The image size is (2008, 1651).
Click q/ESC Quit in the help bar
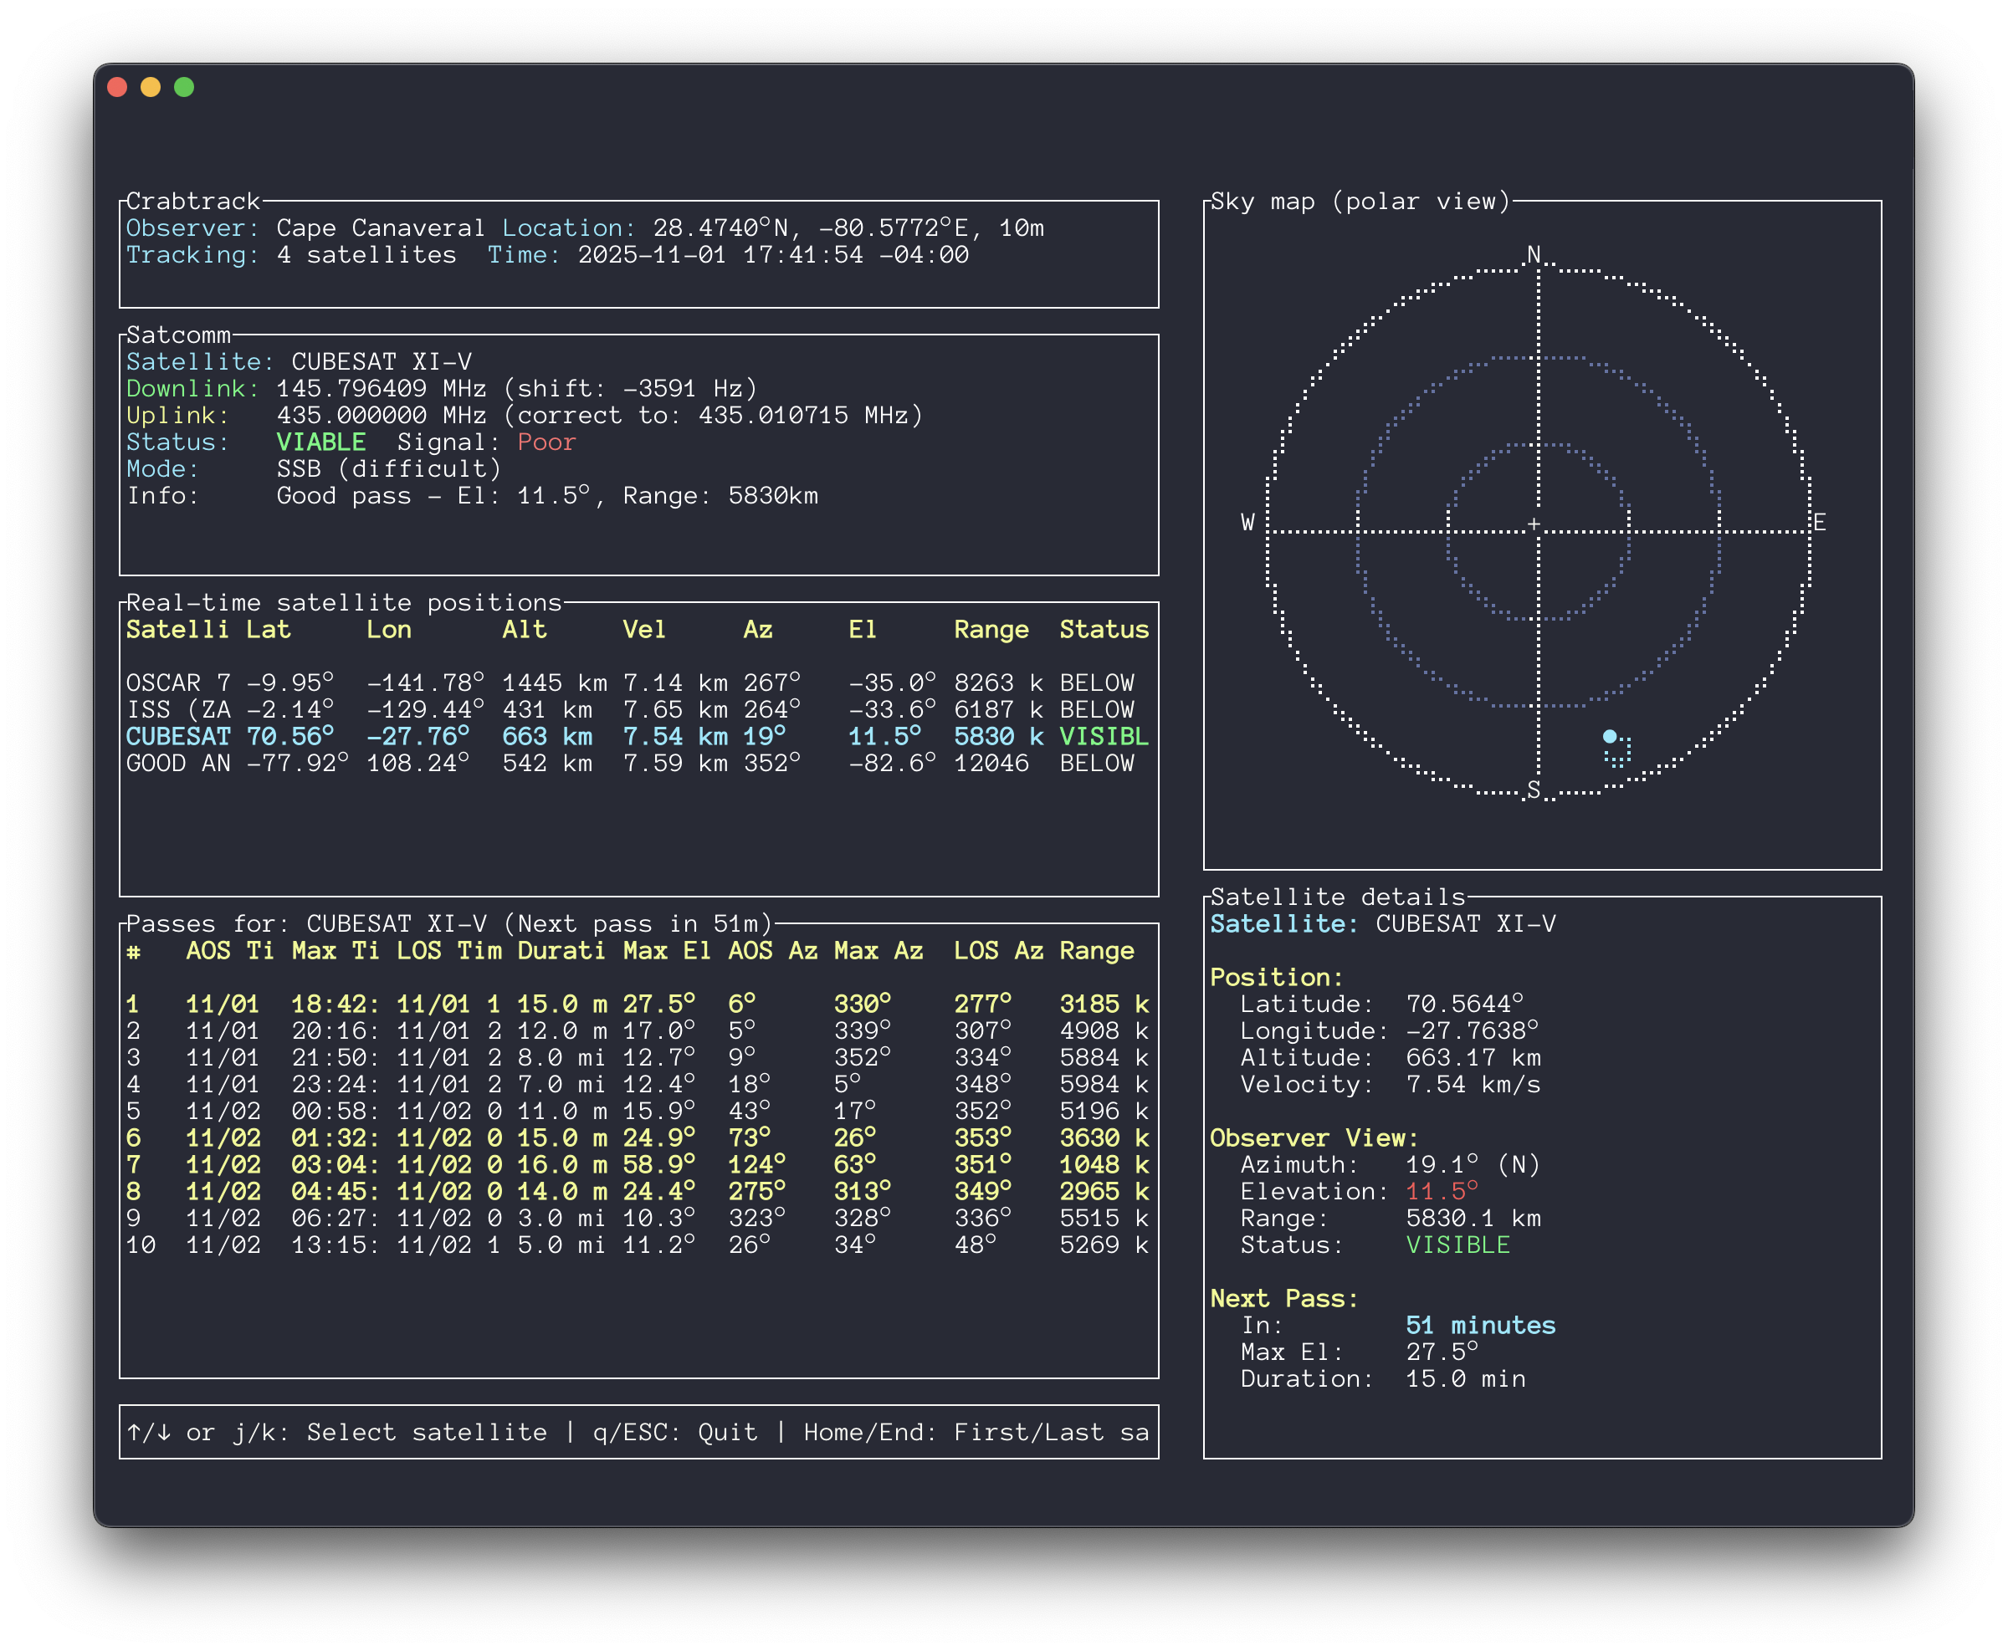click(674, 1431)
